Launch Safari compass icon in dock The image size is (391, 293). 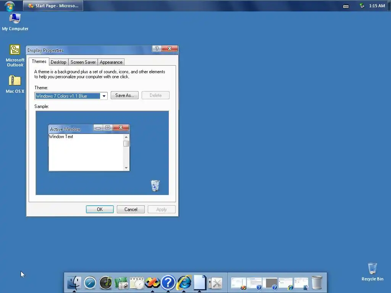pos(90,283)
